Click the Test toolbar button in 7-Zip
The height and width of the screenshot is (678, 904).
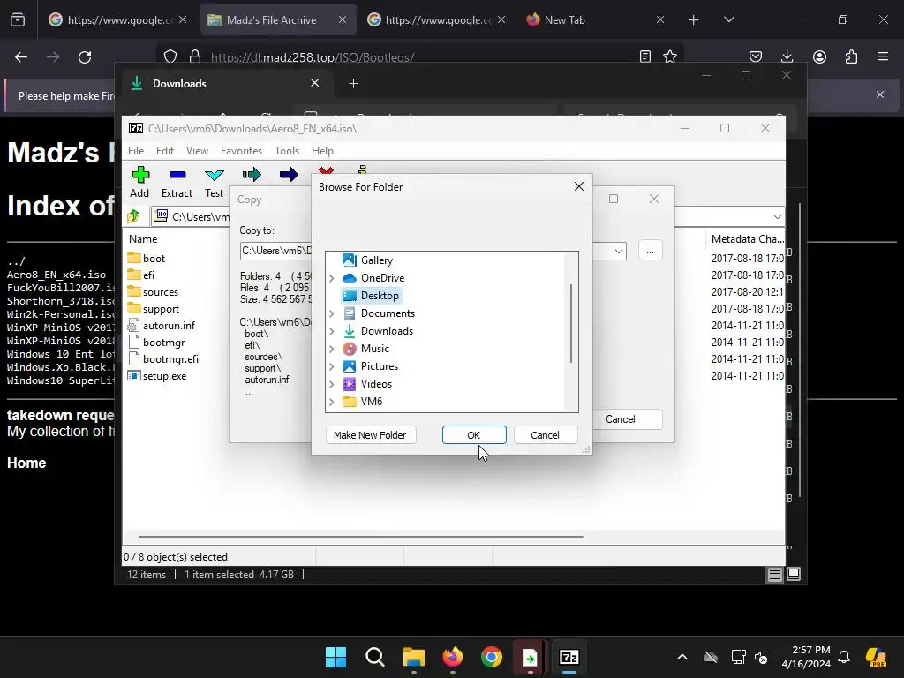point(214,182)
